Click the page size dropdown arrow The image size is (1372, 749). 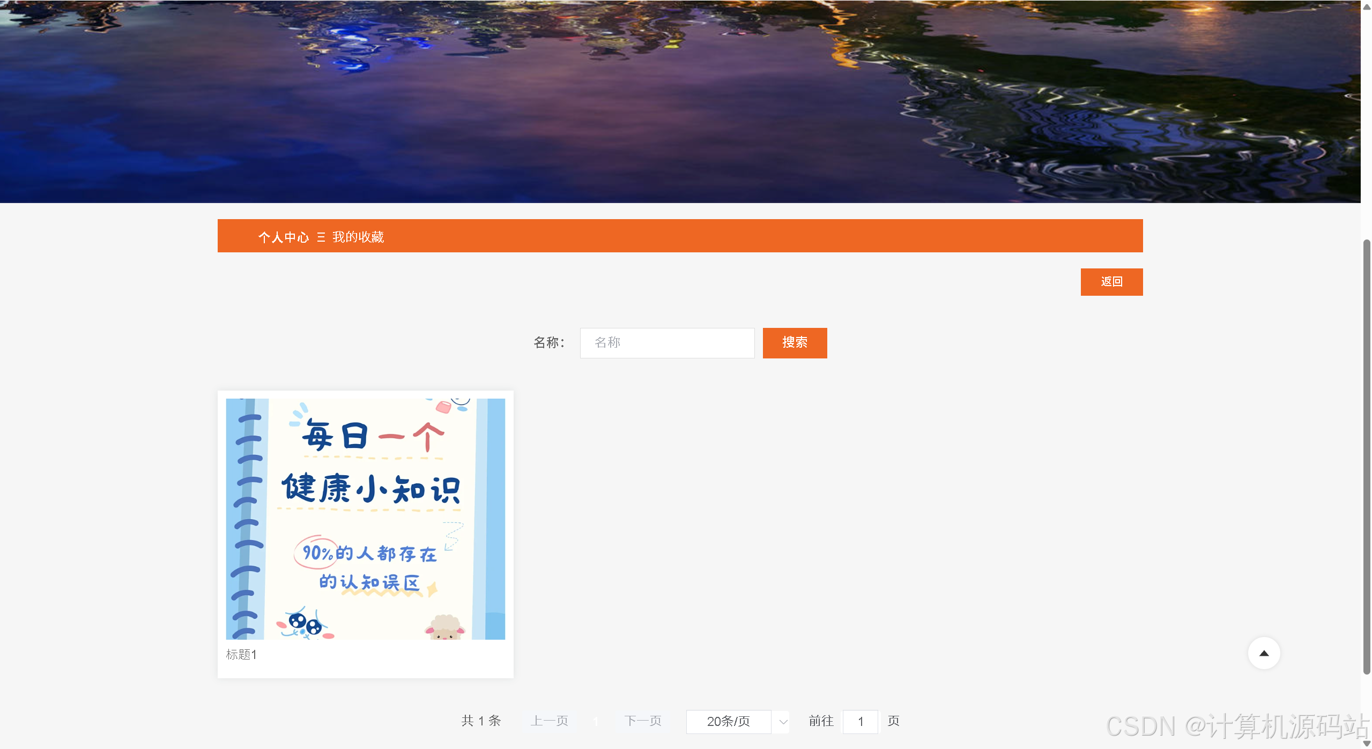tap(782, 722)
